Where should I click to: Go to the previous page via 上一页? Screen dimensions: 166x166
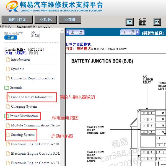pos(75,32)
